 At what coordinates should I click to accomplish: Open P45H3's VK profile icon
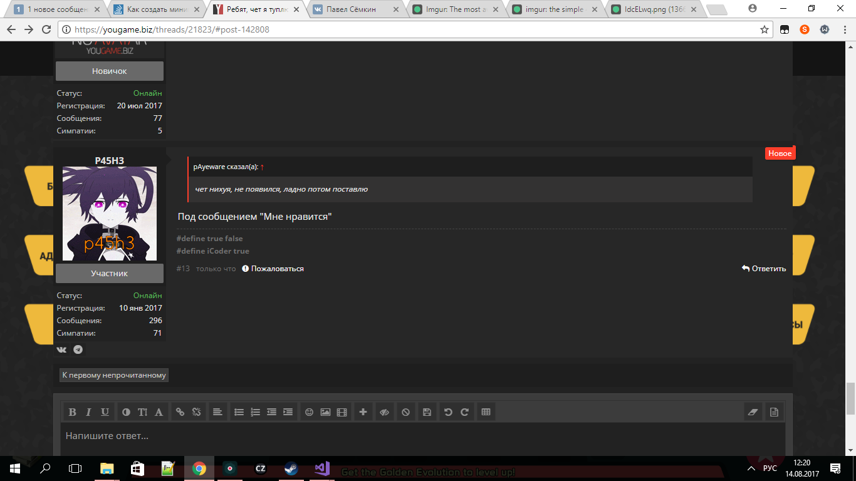[x=62, y=349]
